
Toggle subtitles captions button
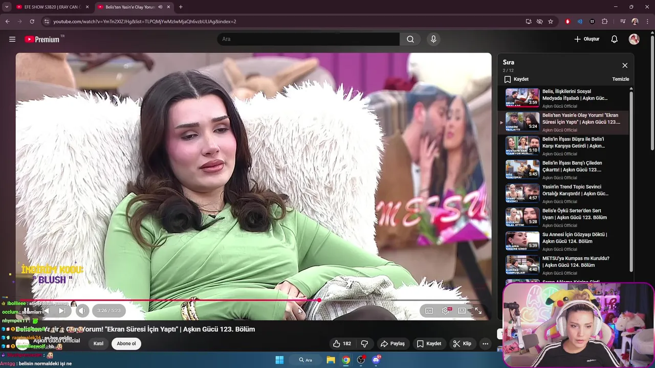coord(429,311)
